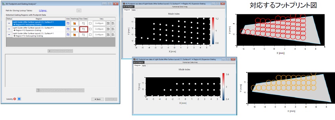This screenshot has height=120, width=335.
Task: Click Numerical Data Array label in upper window
Action: (x=180, y=7)
